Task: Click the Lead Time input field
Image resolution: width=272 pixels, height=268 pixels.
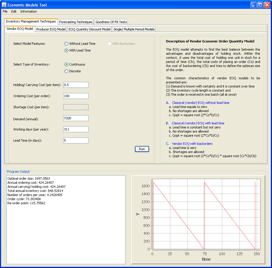Action: pyautogui.click(x=76, y=140)
